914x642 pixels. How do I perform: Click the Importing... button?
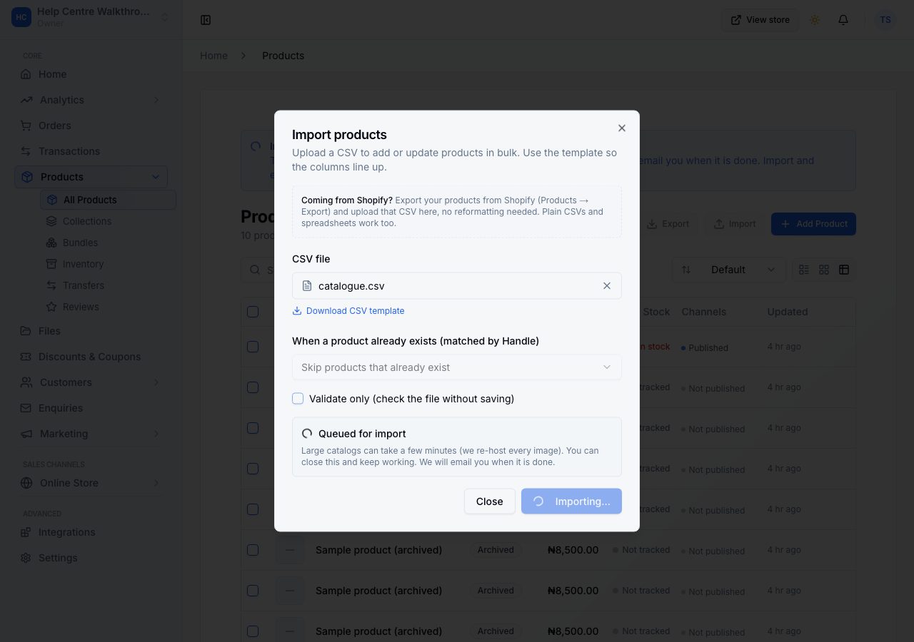(x=571, y=501)
